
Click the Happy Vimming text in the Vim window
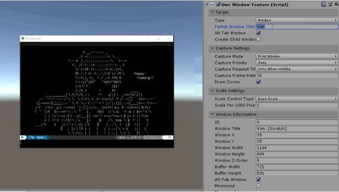(144, 75)
